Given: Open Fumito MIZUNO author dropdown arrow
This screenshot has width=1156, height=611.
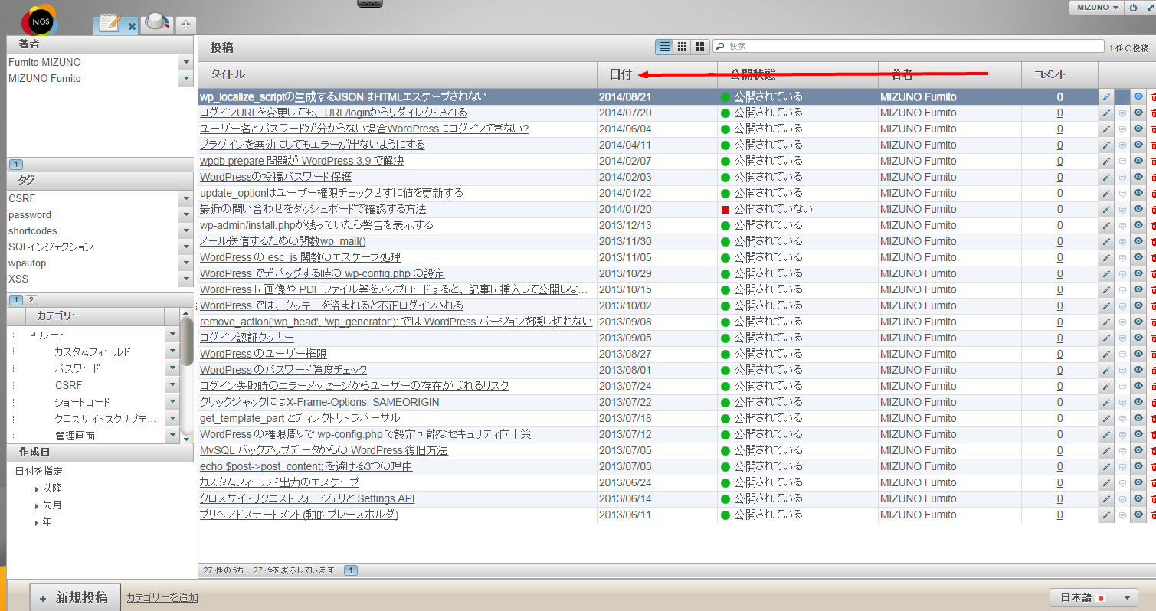Looking at the screenshot, I should (x=186, y=62).
